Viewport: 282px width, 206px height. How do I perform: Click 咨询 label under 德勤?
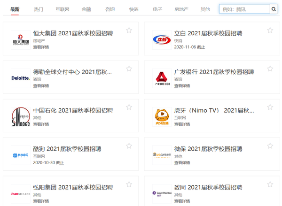coord(37,79)
